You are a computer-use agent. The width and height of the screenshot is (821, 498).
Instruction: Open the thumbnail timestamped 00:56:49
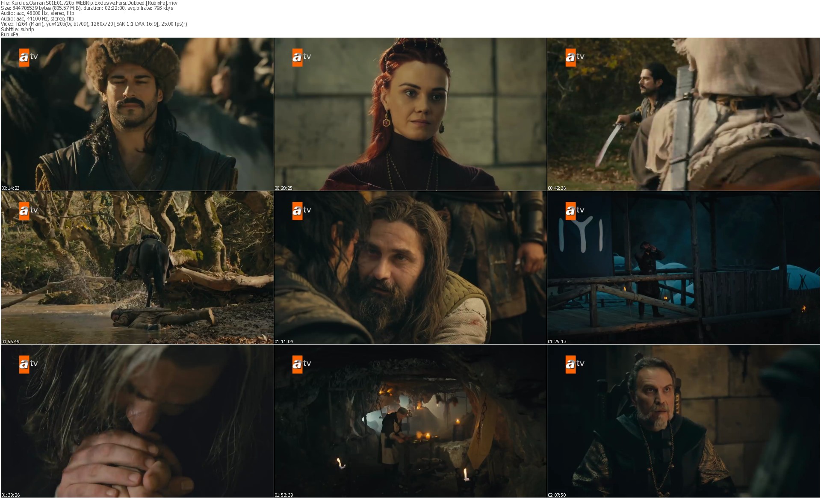click(137, 268)
